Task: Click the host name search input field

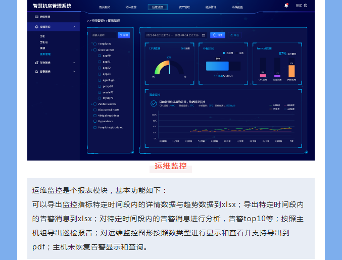Action: coord(103,35)
